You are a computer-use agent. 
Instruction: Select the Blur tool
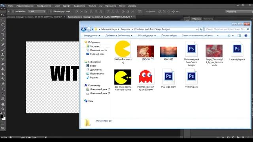click(3, 74)
